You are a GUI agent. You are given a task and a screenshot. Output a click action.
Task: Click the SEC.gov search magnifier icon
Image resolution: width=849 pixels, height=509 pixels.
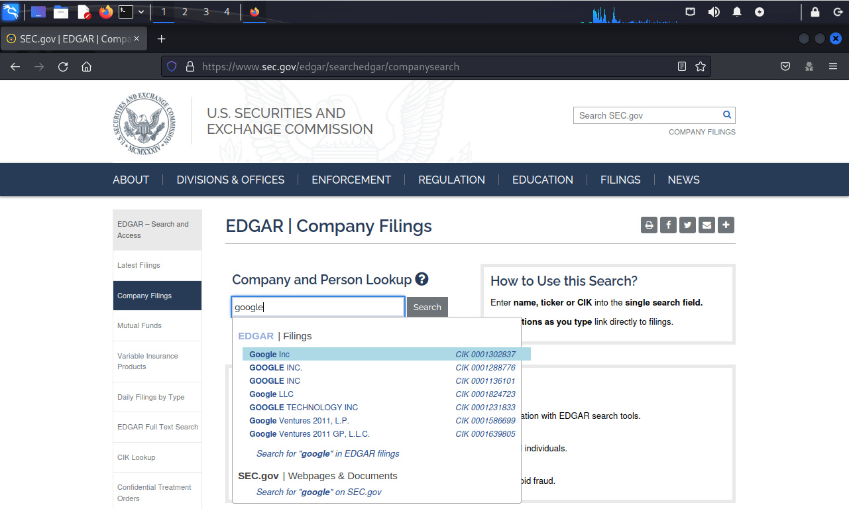[726, 115]
